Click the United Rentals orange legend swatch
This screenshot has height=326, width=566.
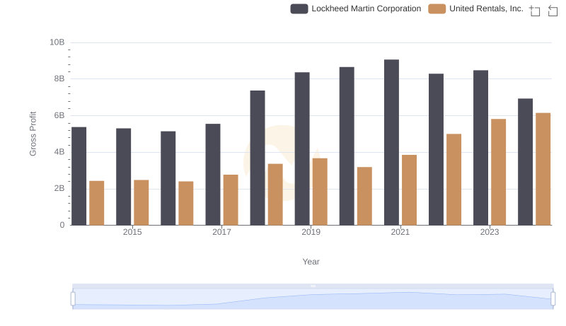coord(437,8)
